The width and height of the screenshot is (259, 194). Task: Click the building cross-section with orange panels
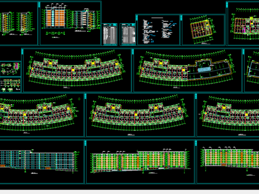click(56, 17)
